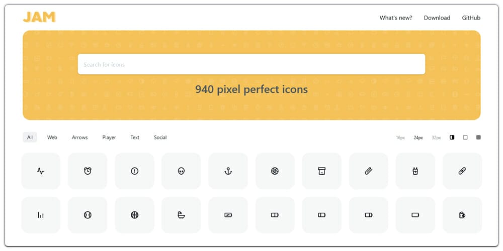Choose the bathtub icon tile

(x=181, y=215)
